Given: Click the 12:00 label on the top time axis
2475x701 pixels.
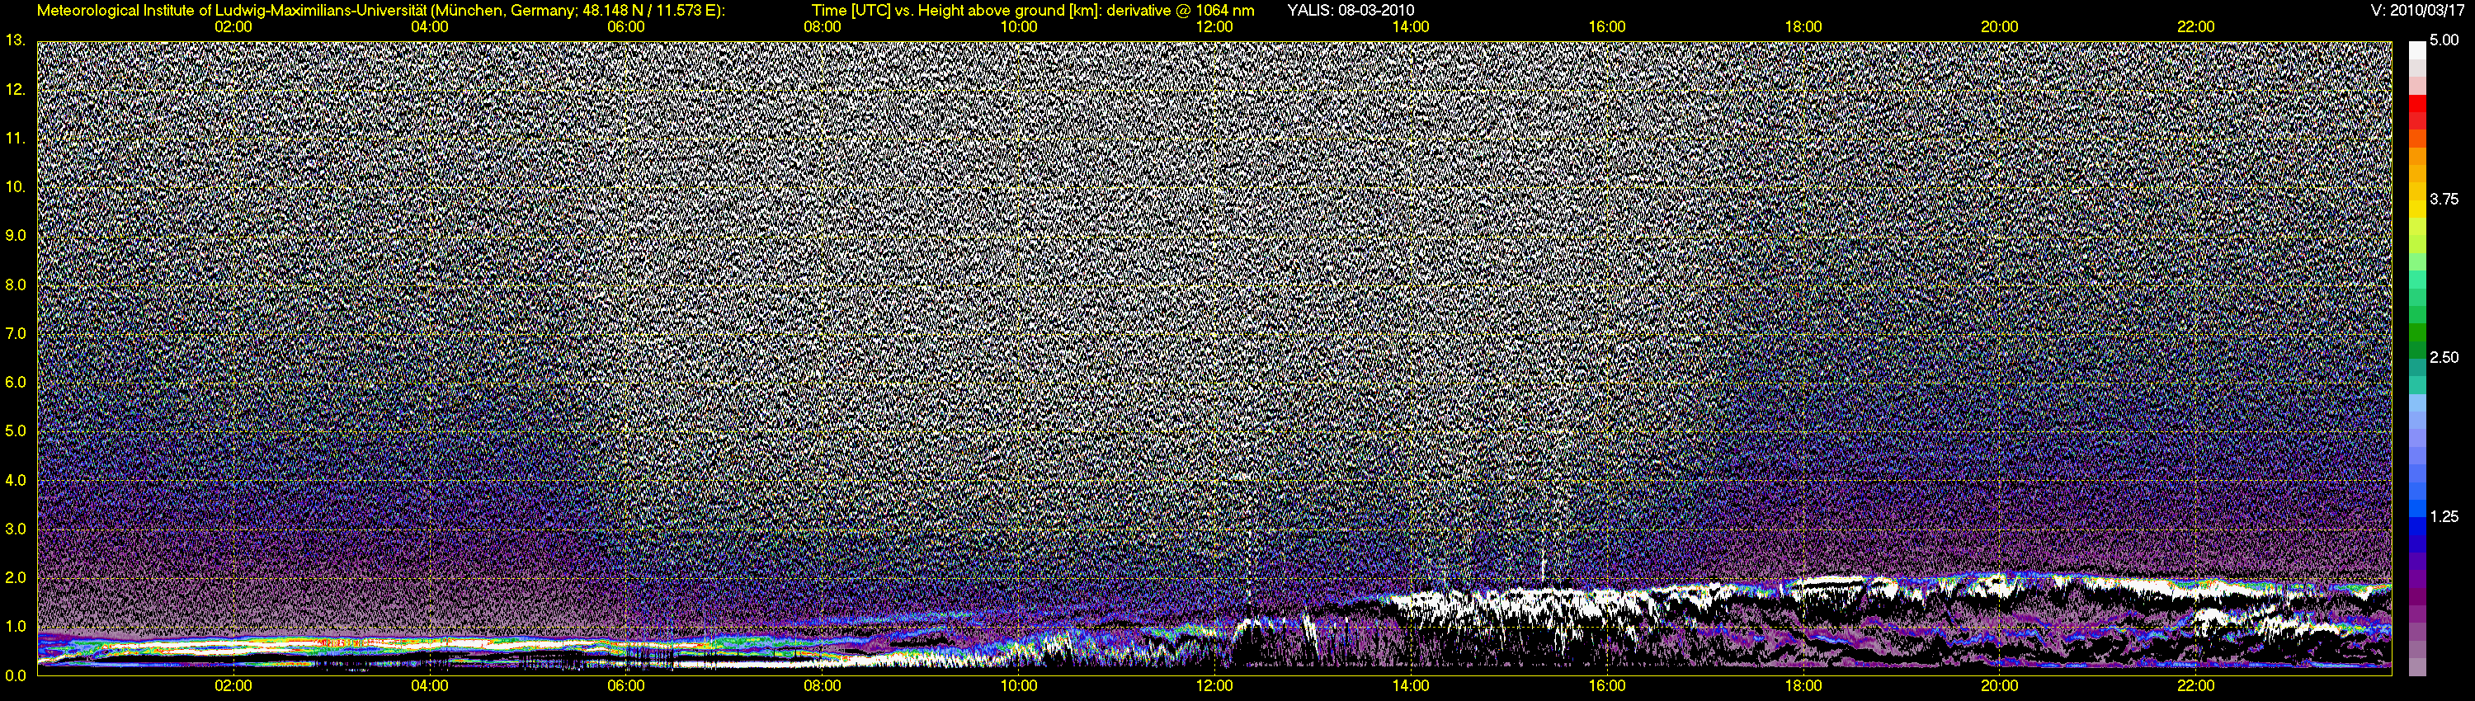Looking at the screenshot, I should (x=1214, y=27).
